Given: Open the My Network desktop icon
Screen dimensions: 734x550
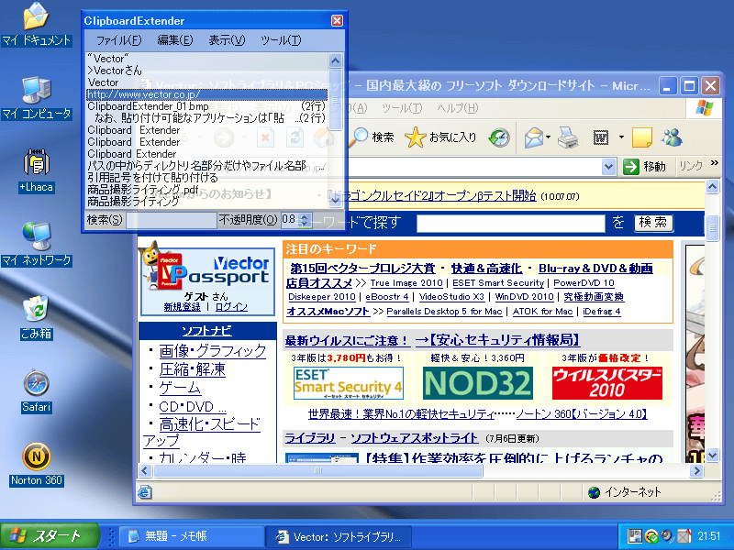Looking at the screenshot, I should click(x=36, y=244).
